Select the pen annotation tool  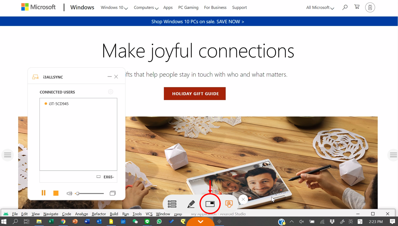(x=191, y=204)
